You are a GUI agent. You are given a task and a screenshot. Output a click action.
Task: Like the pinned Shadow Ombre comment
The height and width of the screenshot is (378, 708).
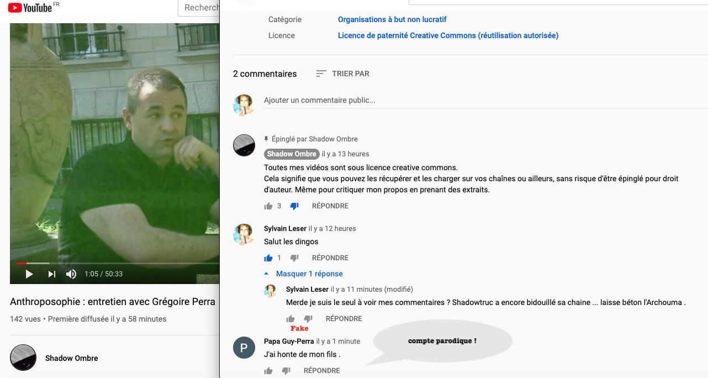click(x=268, y=206)
